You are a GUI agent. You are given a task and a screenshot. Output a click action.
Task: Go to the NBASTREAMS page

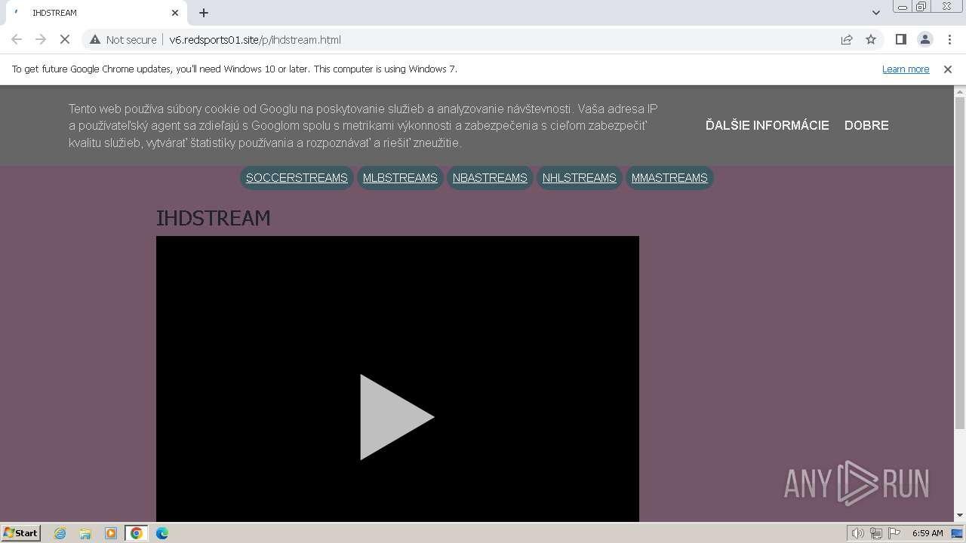[490, 178]
